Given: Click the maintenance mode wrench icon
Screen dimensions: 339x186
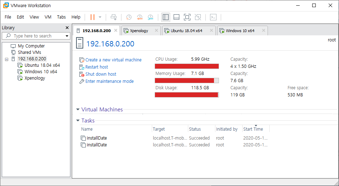Looking at the screenshot, I should 82,81.
